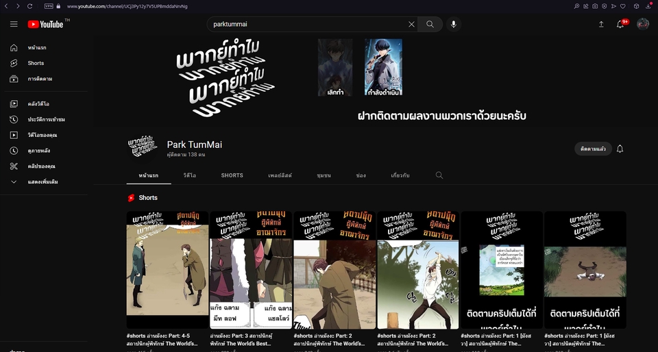Clear the search box with the X
Viewport: 658px width, 352px height.
point(412,24)
